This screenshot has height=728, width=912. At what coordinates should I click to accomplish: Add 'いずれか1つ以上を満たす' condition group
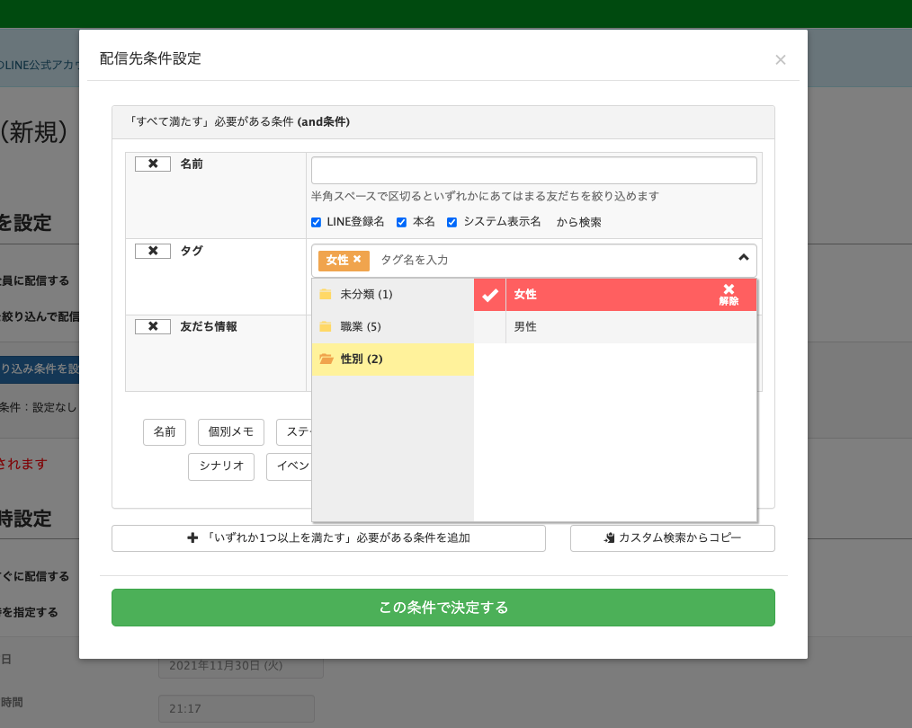click(x=328, y=538)
